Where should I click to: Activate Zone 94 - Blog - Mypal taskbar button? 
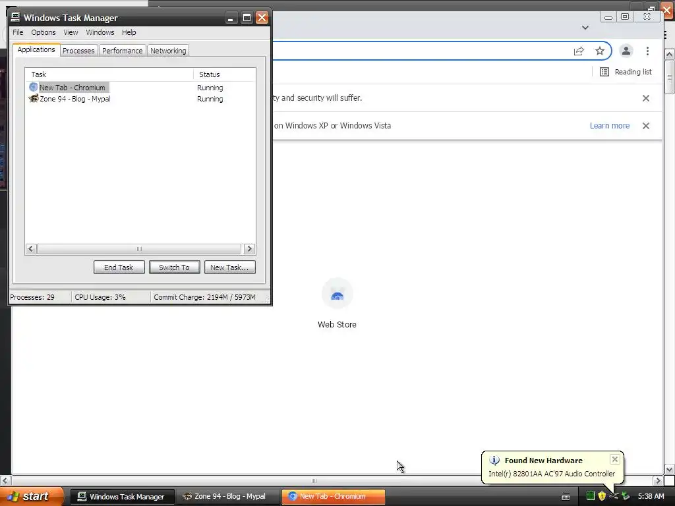pyautogui.click(x=227, y=497)
